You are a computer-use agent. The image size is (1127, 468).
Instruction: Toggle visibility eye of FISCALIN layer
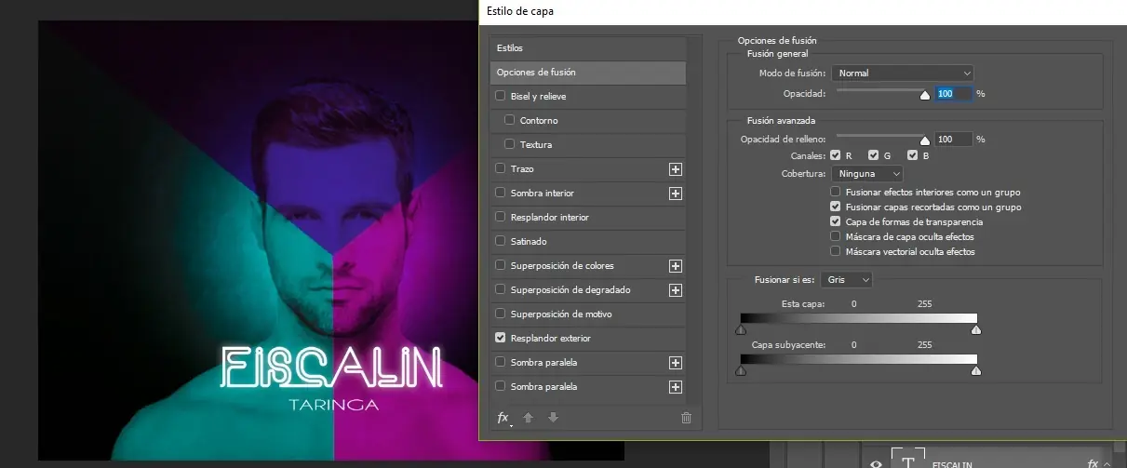pos(876,462)
